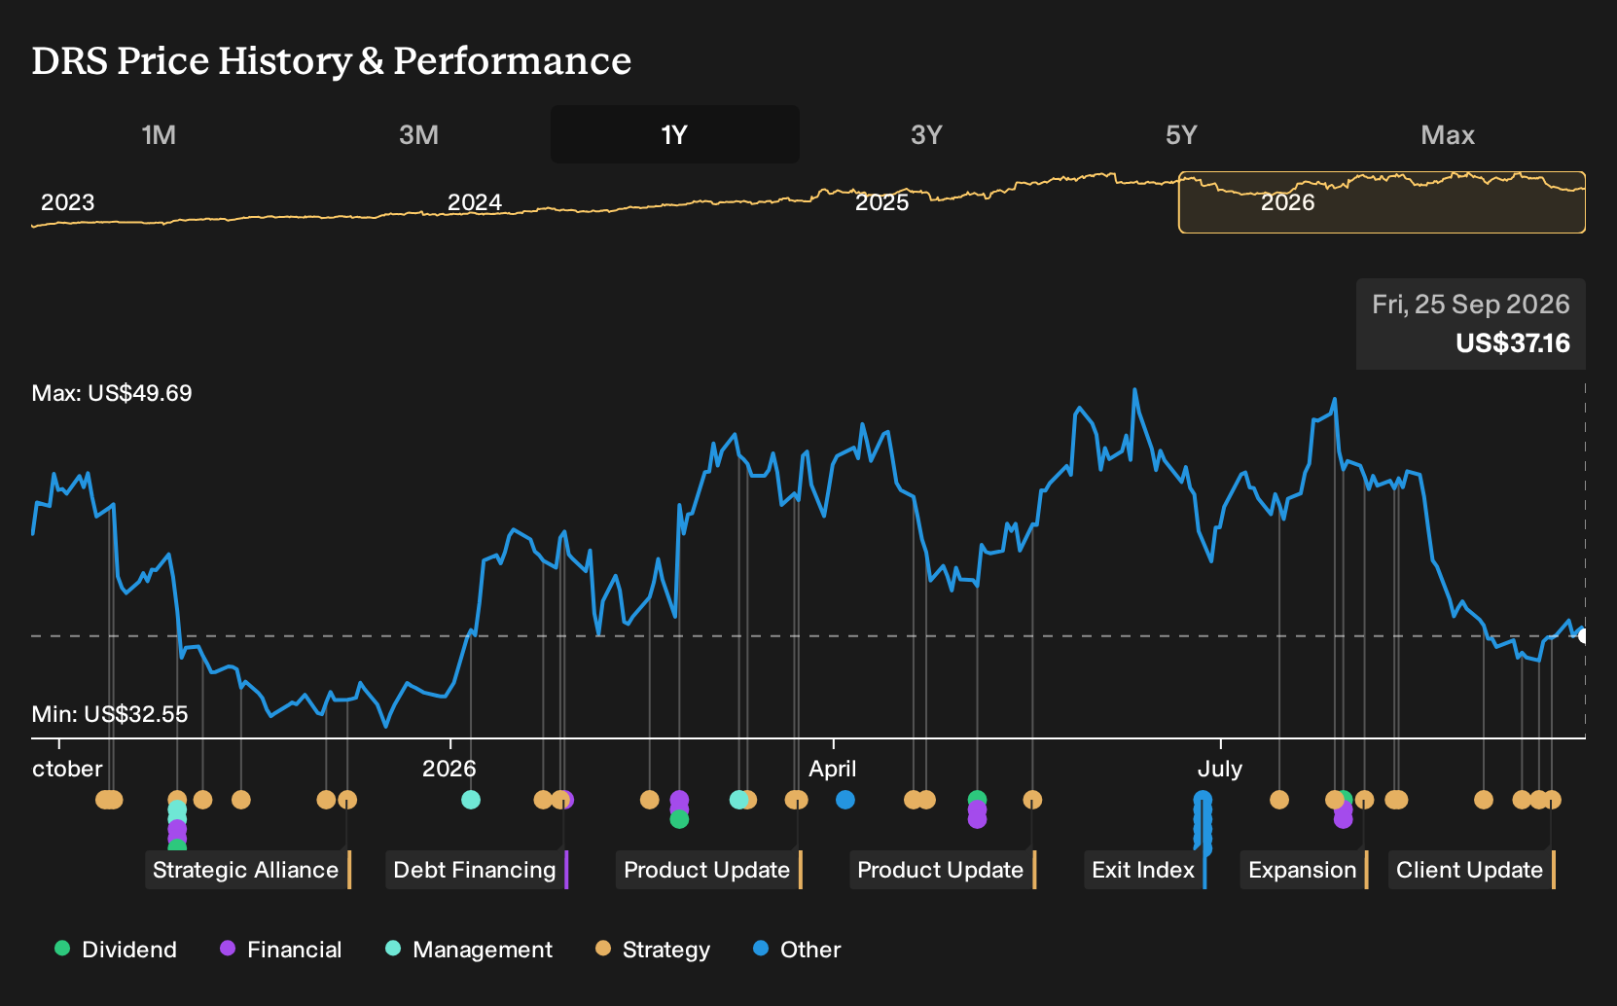Click the US$37.16 price in tooltip
Screen dimensions: 1617x1006
(x=1513, y=343)
